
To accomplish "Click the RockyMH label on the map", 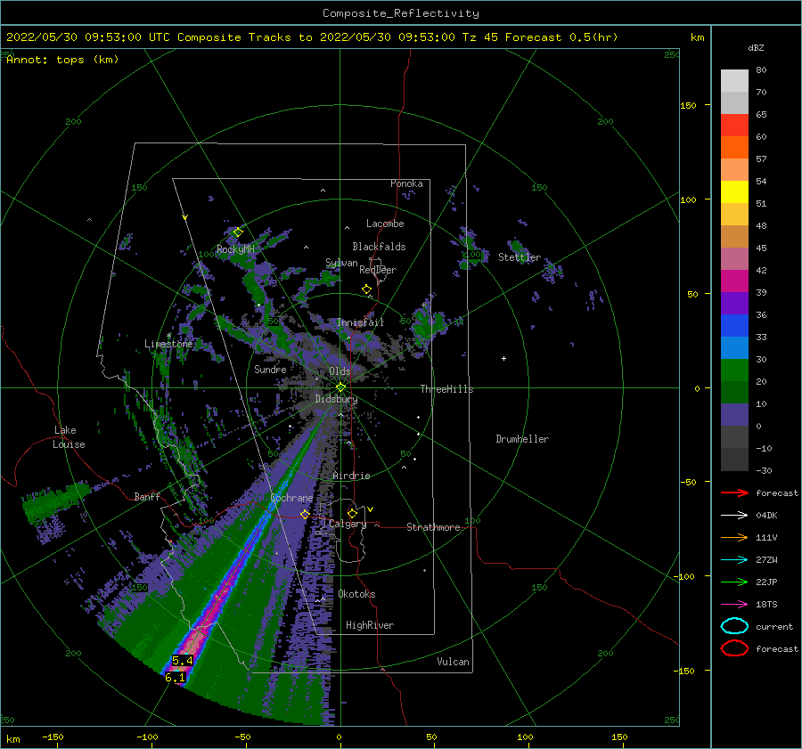I will click(x=235, y=249).
